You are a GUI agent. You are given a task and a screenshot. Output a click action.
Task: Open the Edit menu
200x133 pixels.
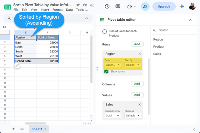(x=24, y=10)
